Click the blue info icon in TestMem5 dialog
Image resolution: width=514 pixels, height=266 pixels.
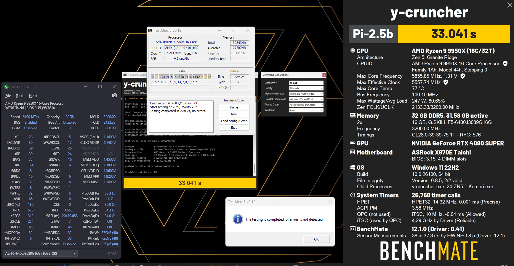[x=238, y=219]
